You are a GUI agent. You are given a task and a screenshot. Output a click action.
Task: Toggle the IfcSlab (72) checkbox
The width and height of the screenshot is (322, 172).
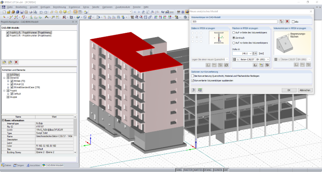click(x=12, y=81)
